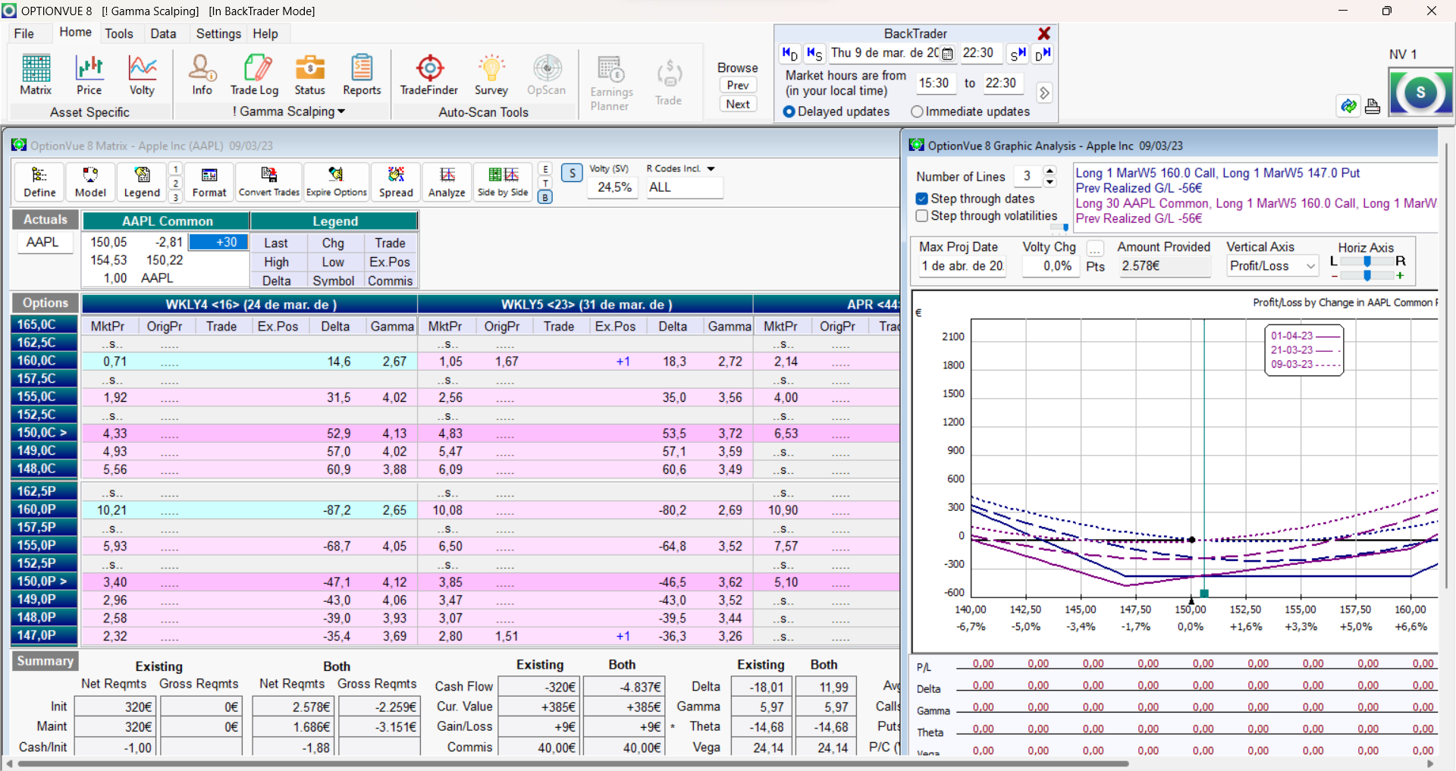The height and width of the screenshot is (771, 1456).
Task: Click the Actuals section header
Action: (x=45, y=220)
